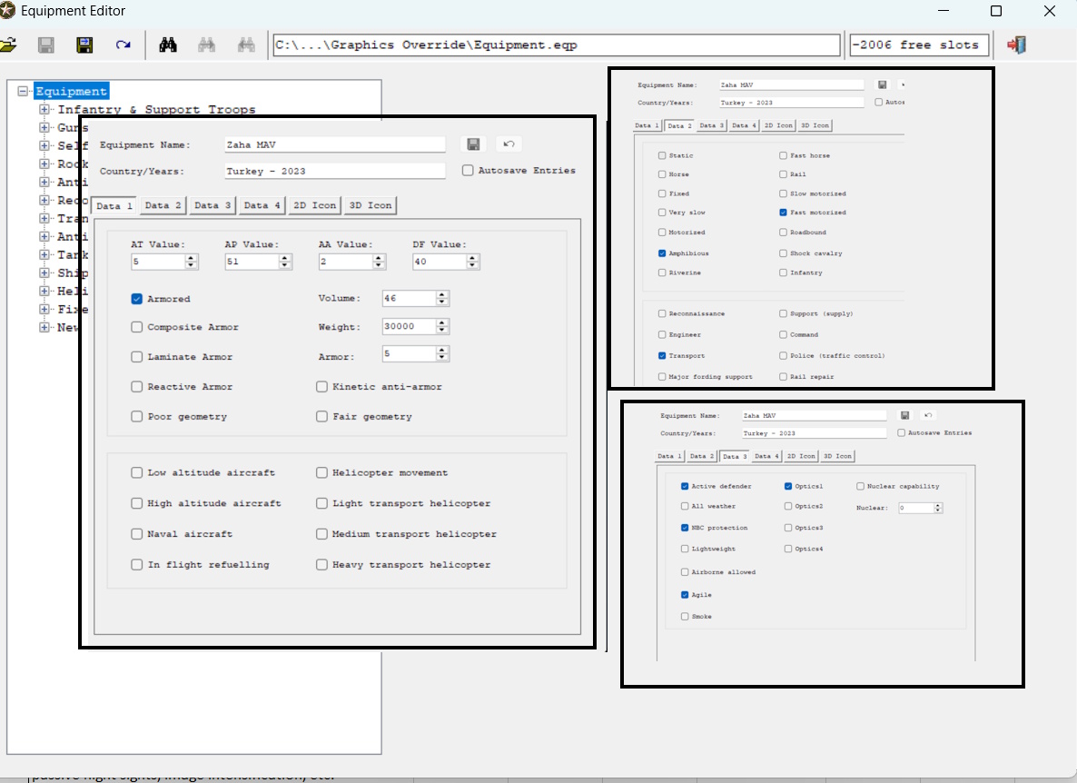Open search with the black binoculars icon
Viewport: 1077px width, 783px height.
tap(168, 45)
